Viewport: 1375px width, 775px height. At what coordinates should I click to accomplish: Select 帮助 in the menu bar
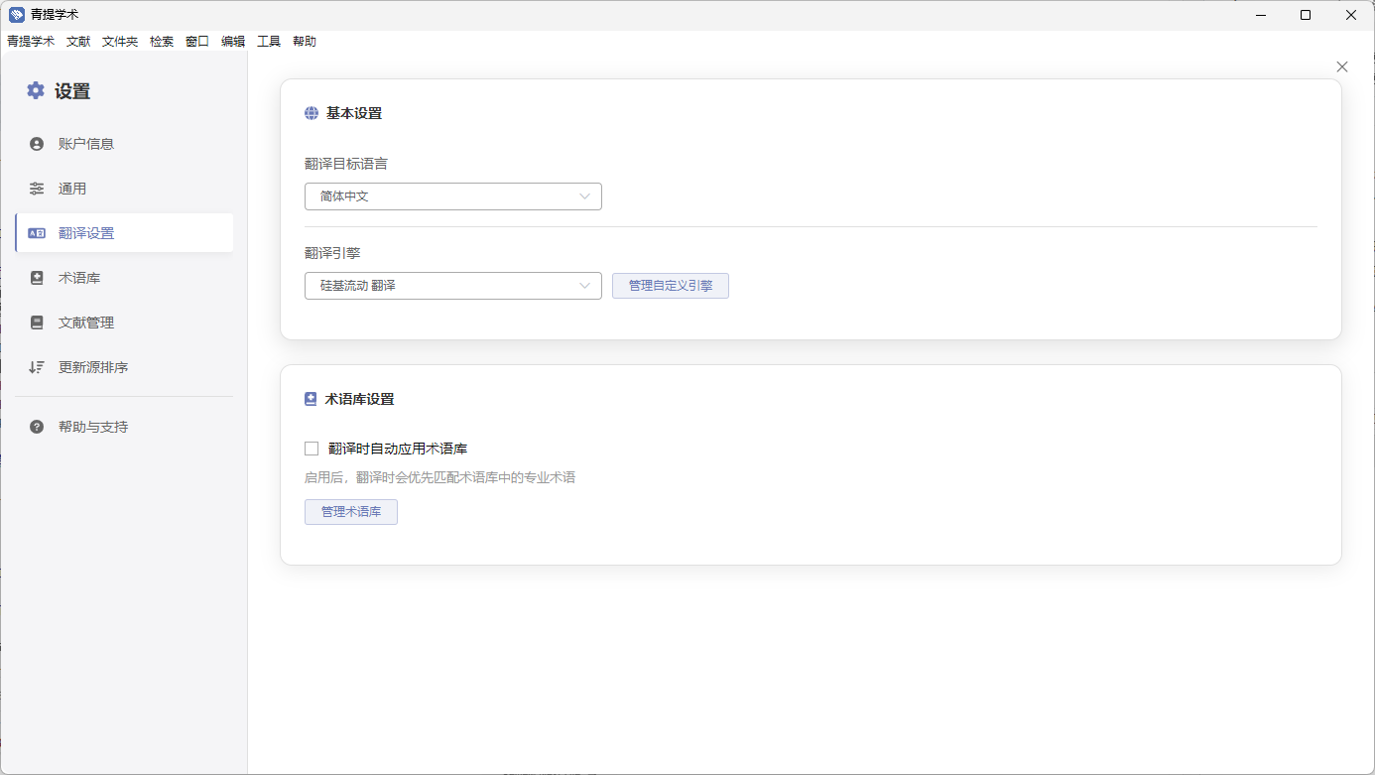(305, 42)
